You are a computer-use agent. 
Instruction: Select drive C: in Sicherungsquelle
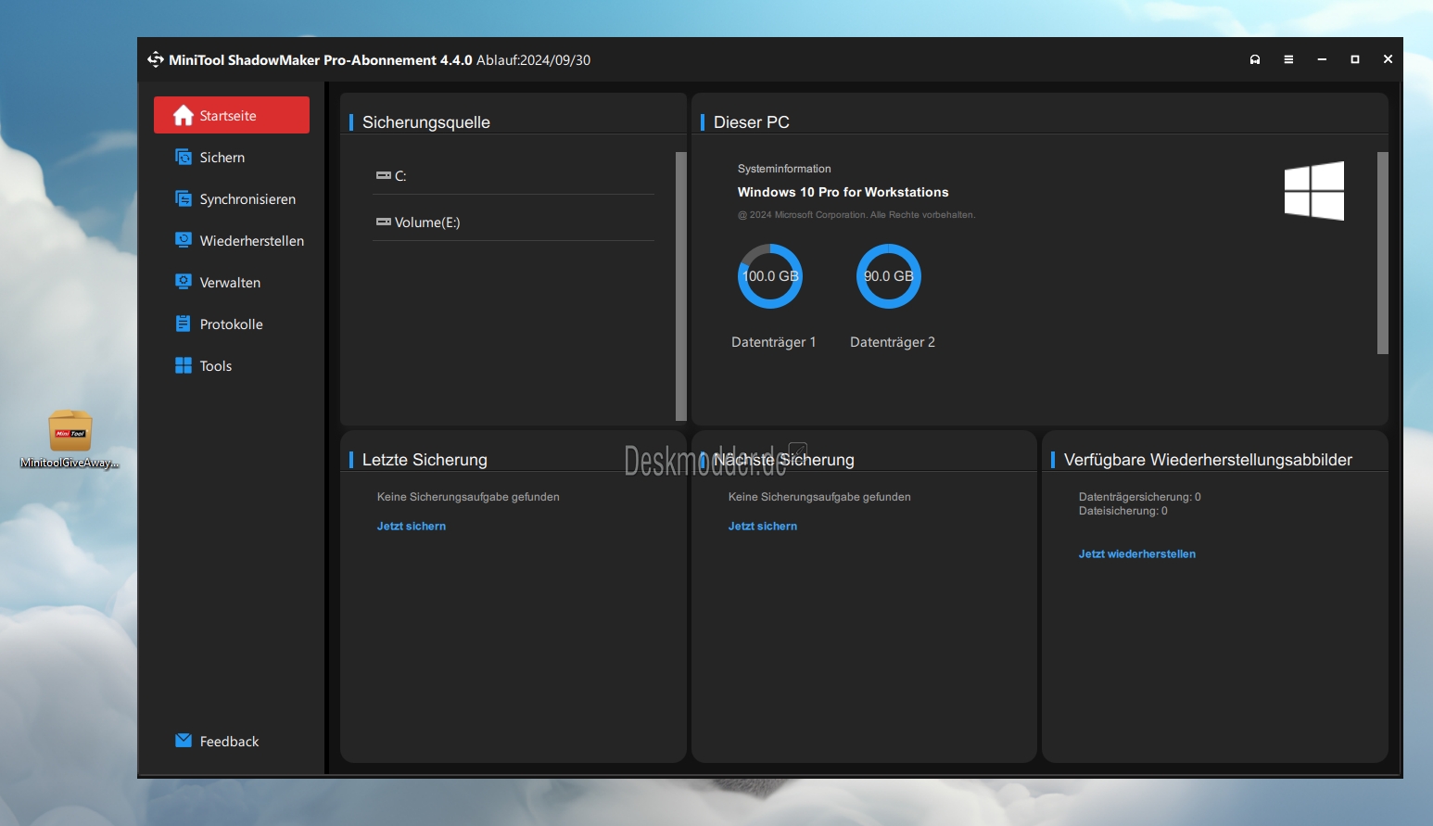click(x=514, y=175)
